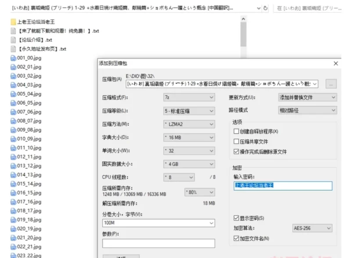This screenshot has width=351, height=258.
Task: Click the 001_00.jpg image icon
Action: 13,58
